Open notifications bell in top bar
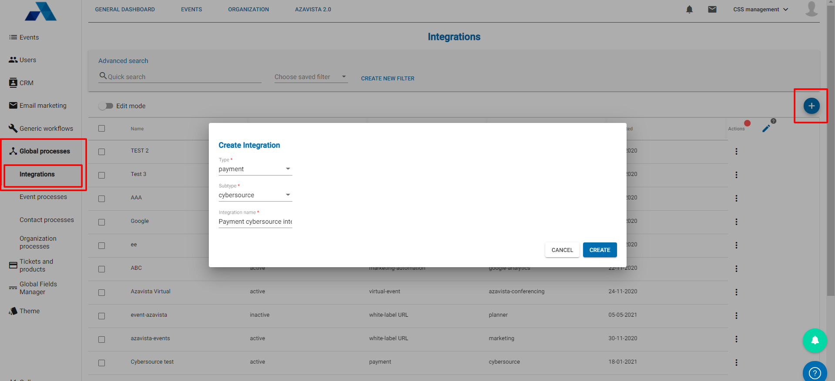This screenshot has width=835, height=381. coord(689,10)
